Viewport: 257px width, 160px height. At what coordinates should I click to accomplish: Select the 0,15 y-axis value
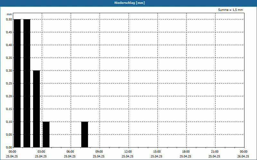[9, 109]
